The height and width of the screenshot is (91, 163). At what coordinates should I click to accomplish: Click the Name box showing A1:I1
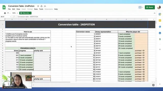pyautogui.click(x=6, y=17)
